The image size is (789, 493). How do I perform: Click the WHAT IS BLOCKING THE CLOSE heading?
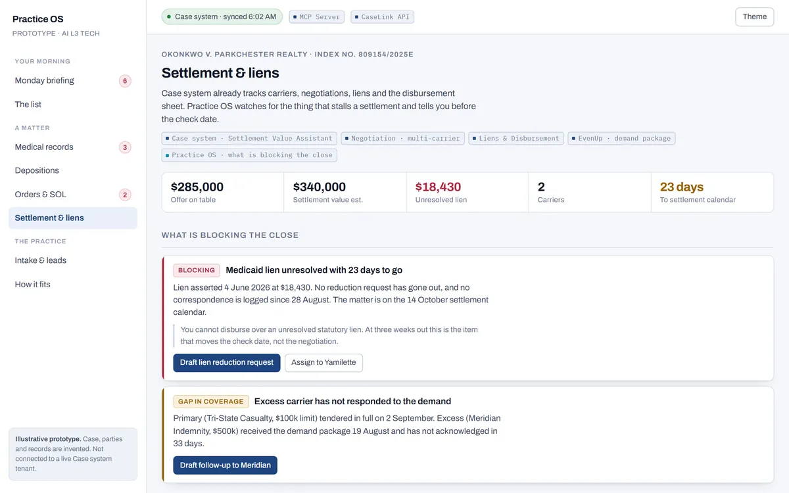click(230, 235)
